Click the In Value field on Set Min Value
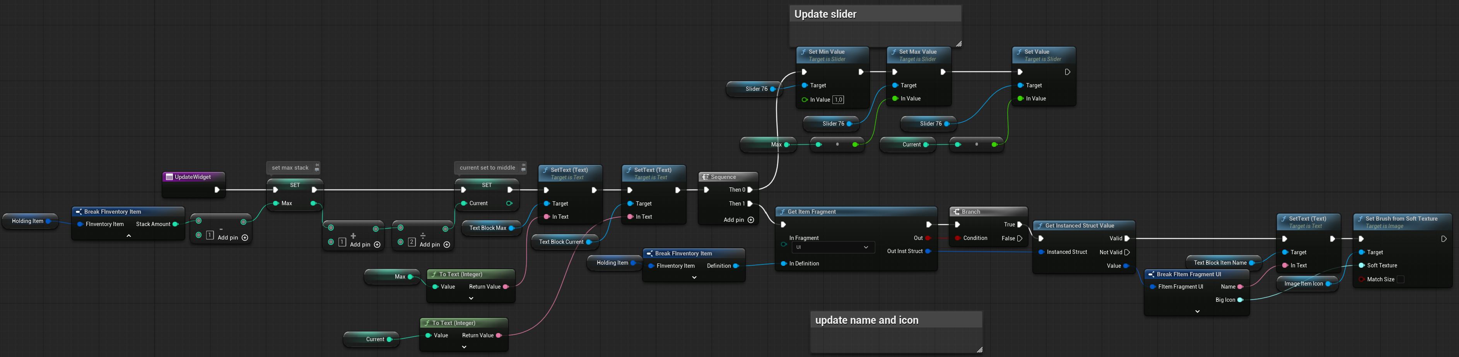Screen dimensions: 1459x357 (838, 100)
